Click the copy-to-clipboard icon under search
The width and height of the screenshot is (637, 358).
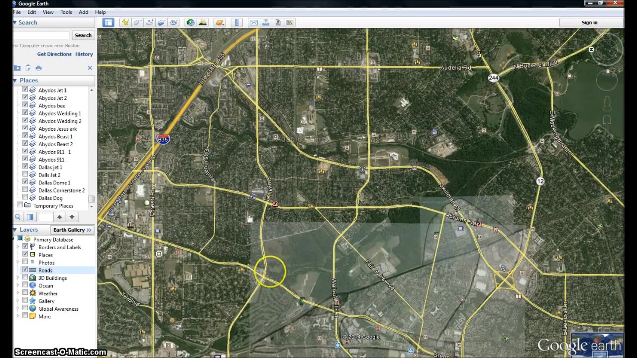click(28, 68)
